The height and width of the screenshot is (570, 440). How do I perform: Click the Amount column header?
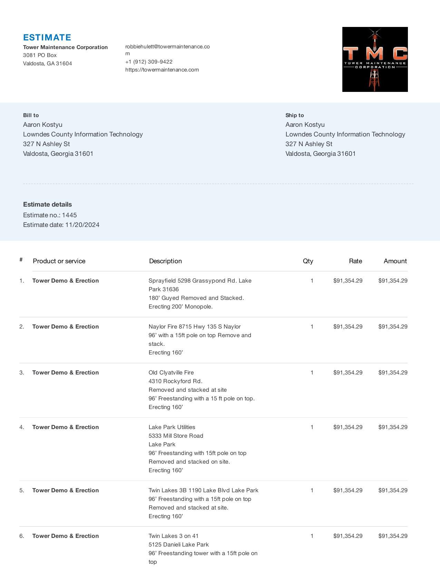click(x=395, y=261)
